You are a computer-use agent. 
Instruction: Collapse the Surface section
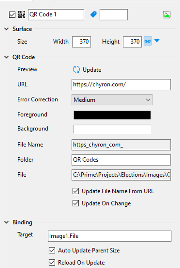click(6, 29)
